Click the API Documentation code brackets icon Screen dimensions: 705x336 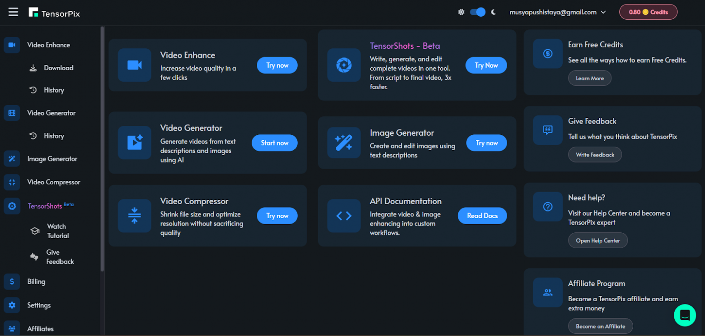(344, 216)
